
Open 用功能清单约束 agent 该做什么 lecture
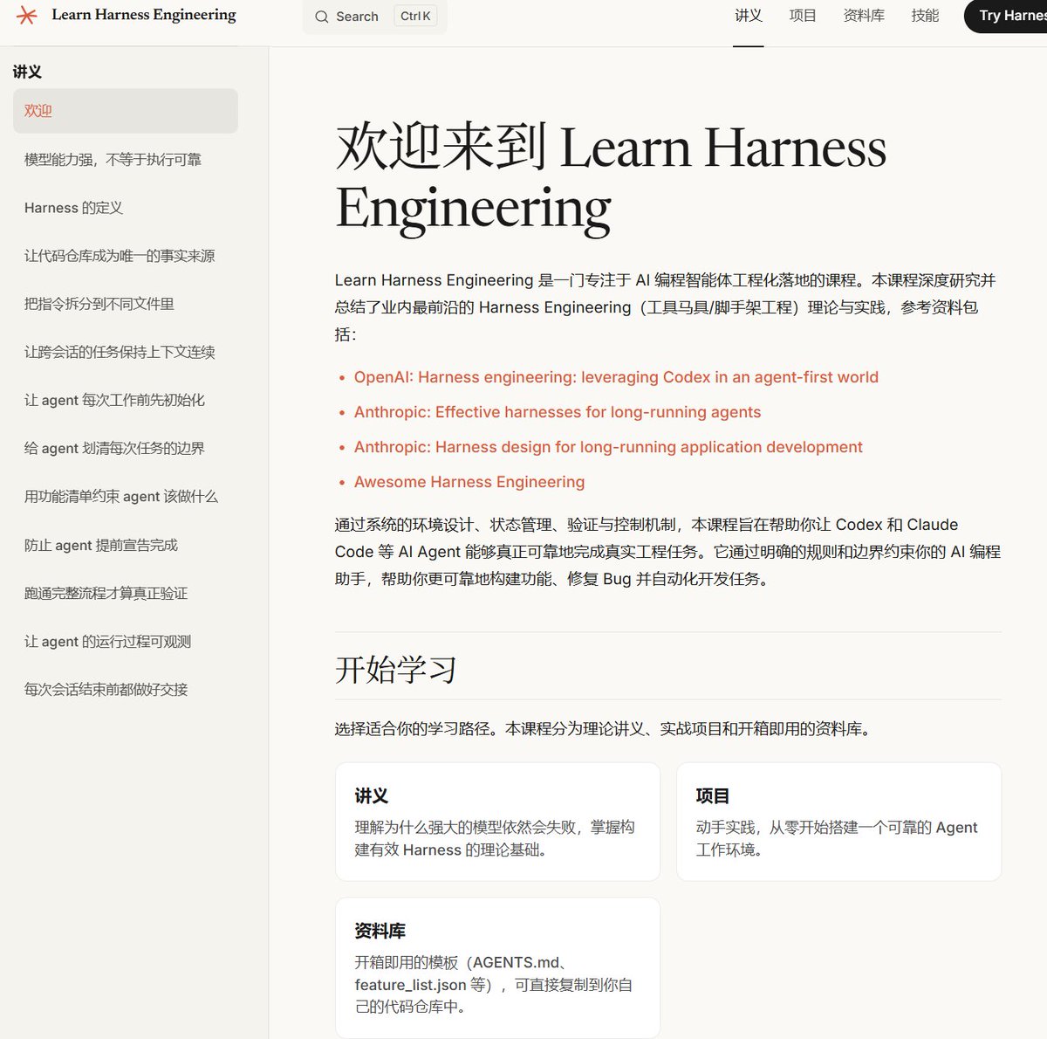pos(121,496)
